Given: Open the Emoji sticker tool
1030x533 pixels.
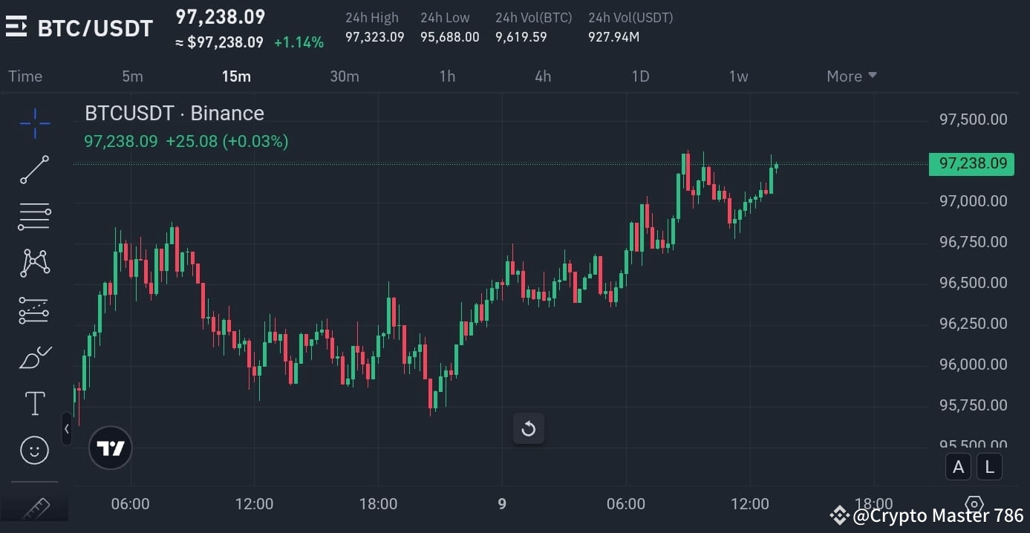Looking at the screenshot, I should point(34,449).
